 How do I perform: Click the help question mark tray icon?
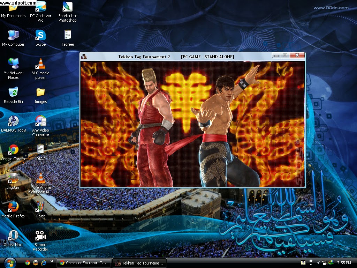click(x=303, y=263)
